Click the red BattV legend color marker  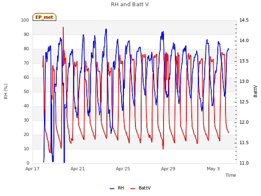(x=133, y=189)
